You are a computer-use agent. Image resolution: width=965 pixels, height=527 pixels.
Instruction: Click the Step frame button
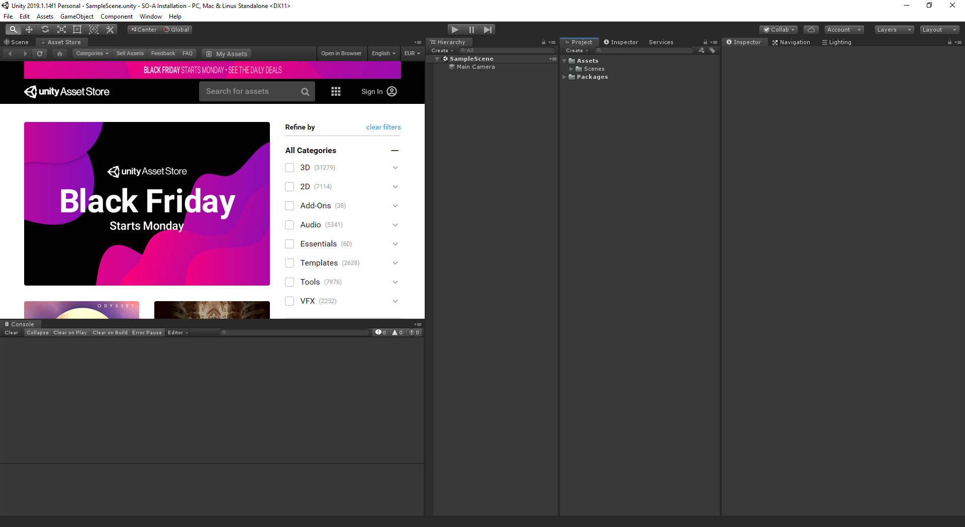(488, 30)
